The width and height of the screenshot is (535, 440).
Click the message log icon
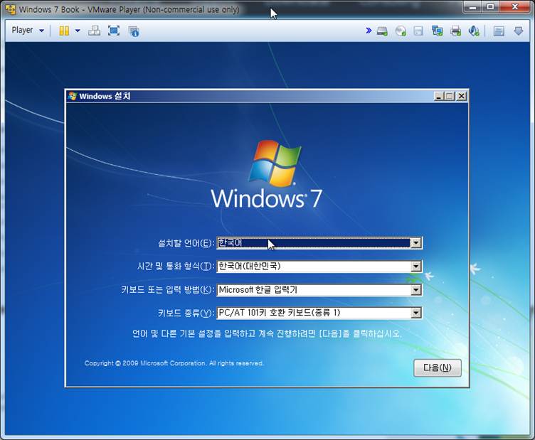point(499,31)
